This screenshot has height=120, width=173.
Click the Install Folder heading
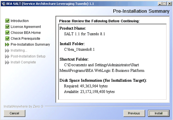[72, 44]
